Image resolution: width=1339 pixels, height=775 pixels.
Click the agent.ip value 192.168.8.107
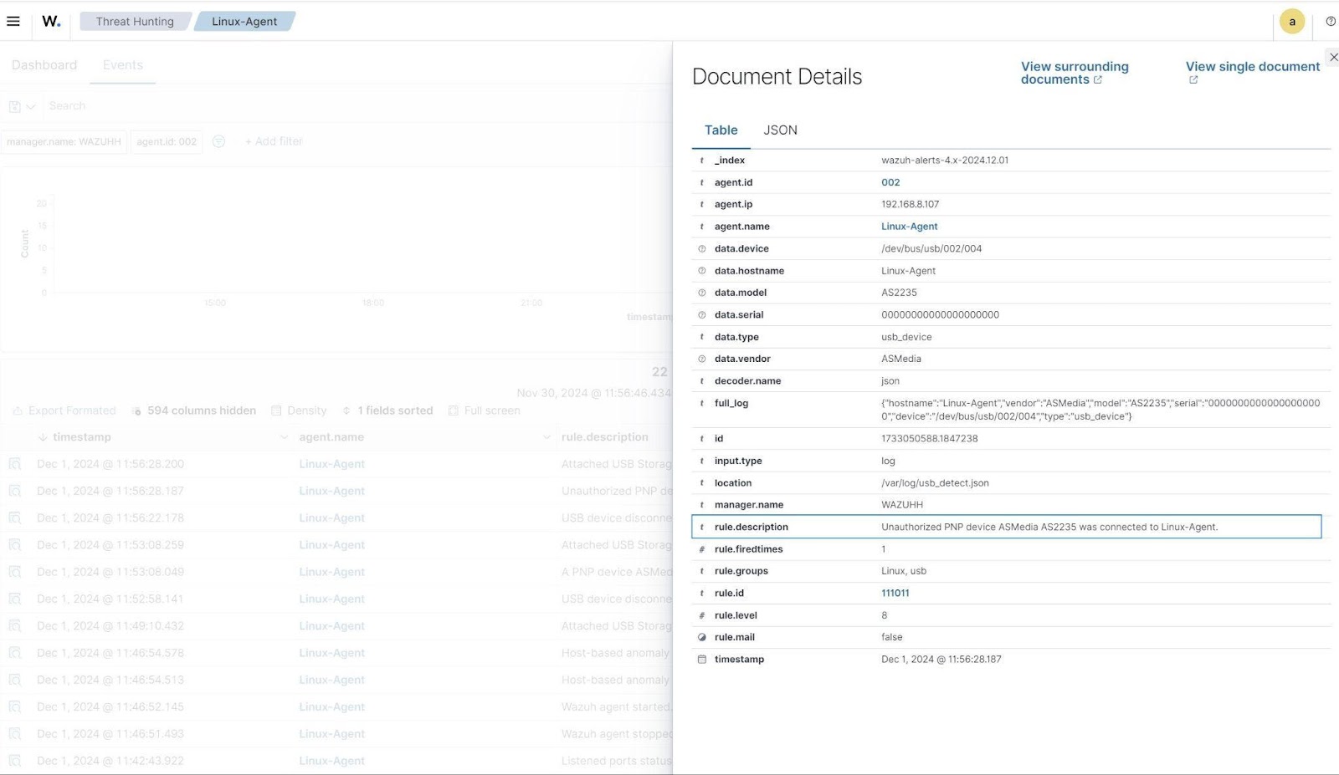click(910, 204)
